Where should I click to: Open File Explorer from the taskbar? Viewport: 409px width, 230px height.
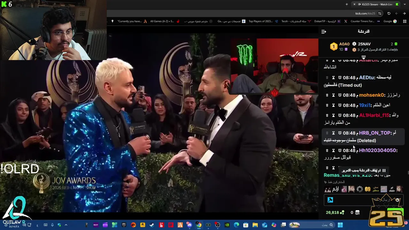point(255,225)
